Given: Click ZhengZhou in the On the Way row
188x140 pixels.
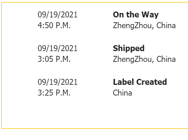Looking at the screenshot, I should 132,26.
